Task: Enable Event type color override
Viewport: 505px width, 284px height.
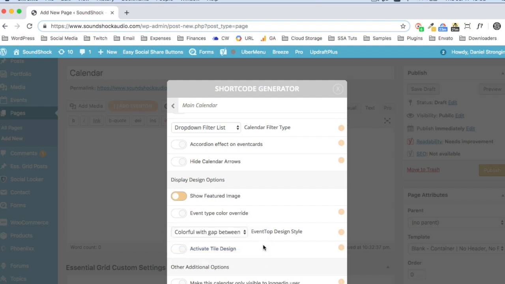Action: coord(179,213)
